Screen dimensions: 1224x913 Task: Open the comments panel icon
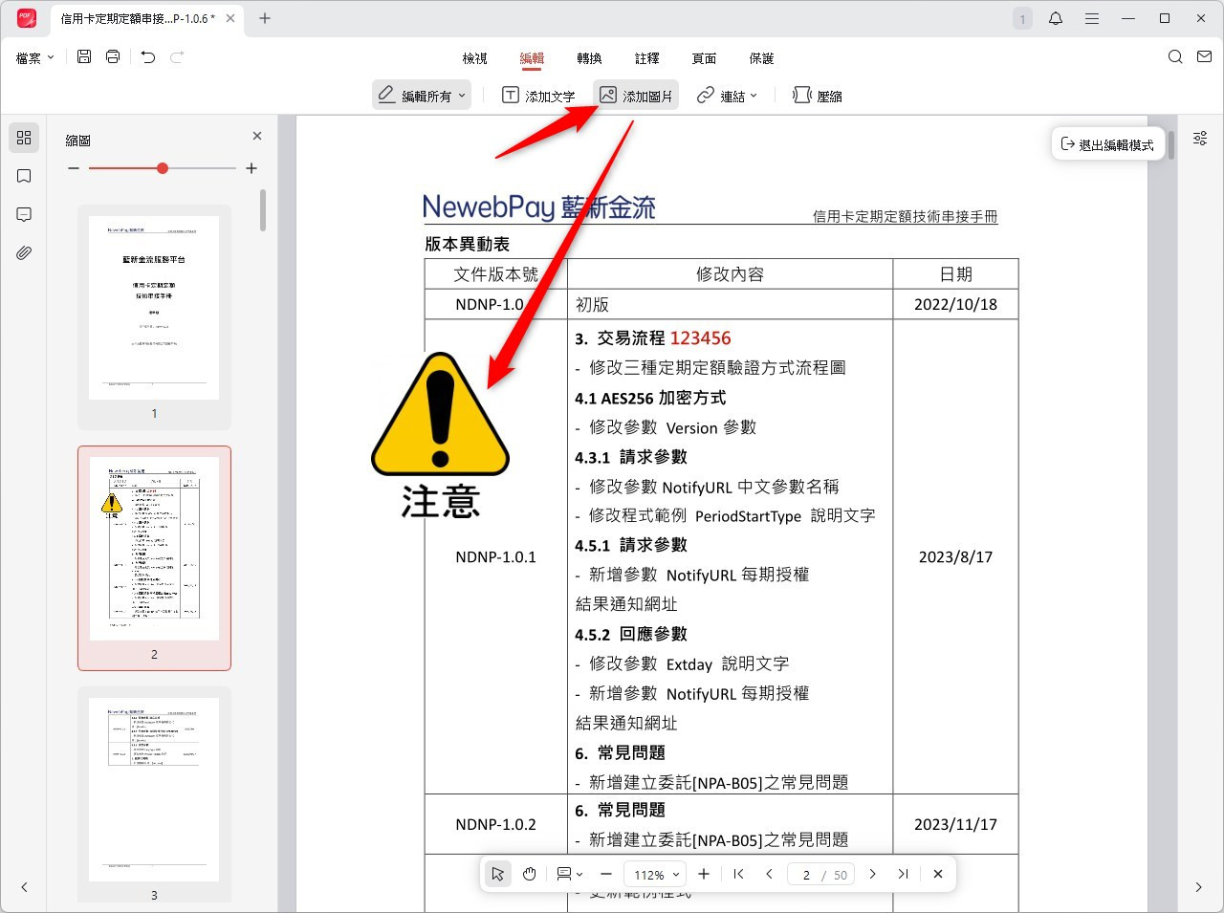pyautogui.click(x=24, y=214)
